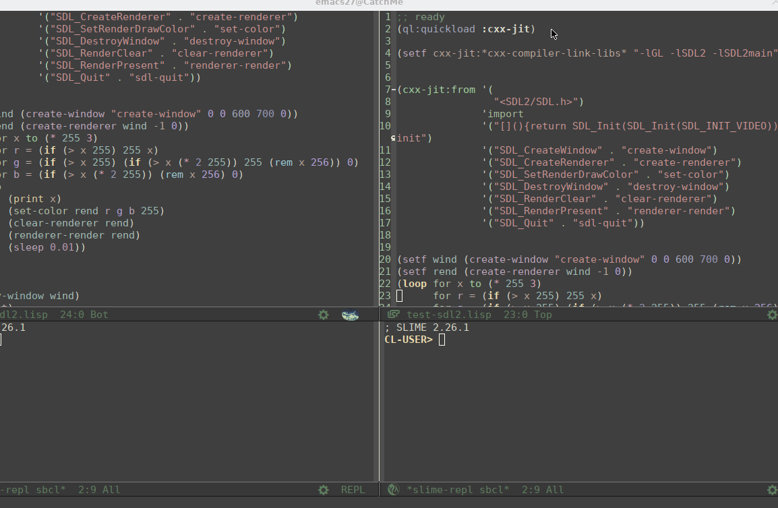
Task: Click the wrapped 'init")' continuation text under line 10
Action: pyautogui.click(x=415, y=138)
